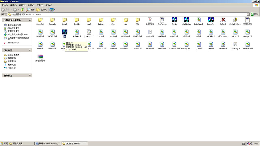This screenshot has width=260, height=146.
Task: Open the 工具(T) menu
Action: [x=39, y=6]
